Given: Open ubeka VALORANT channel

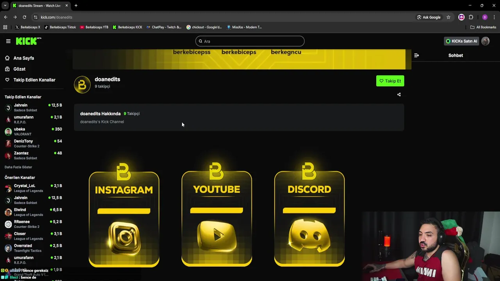Looking at the screenshot, I should click(33, 132).
